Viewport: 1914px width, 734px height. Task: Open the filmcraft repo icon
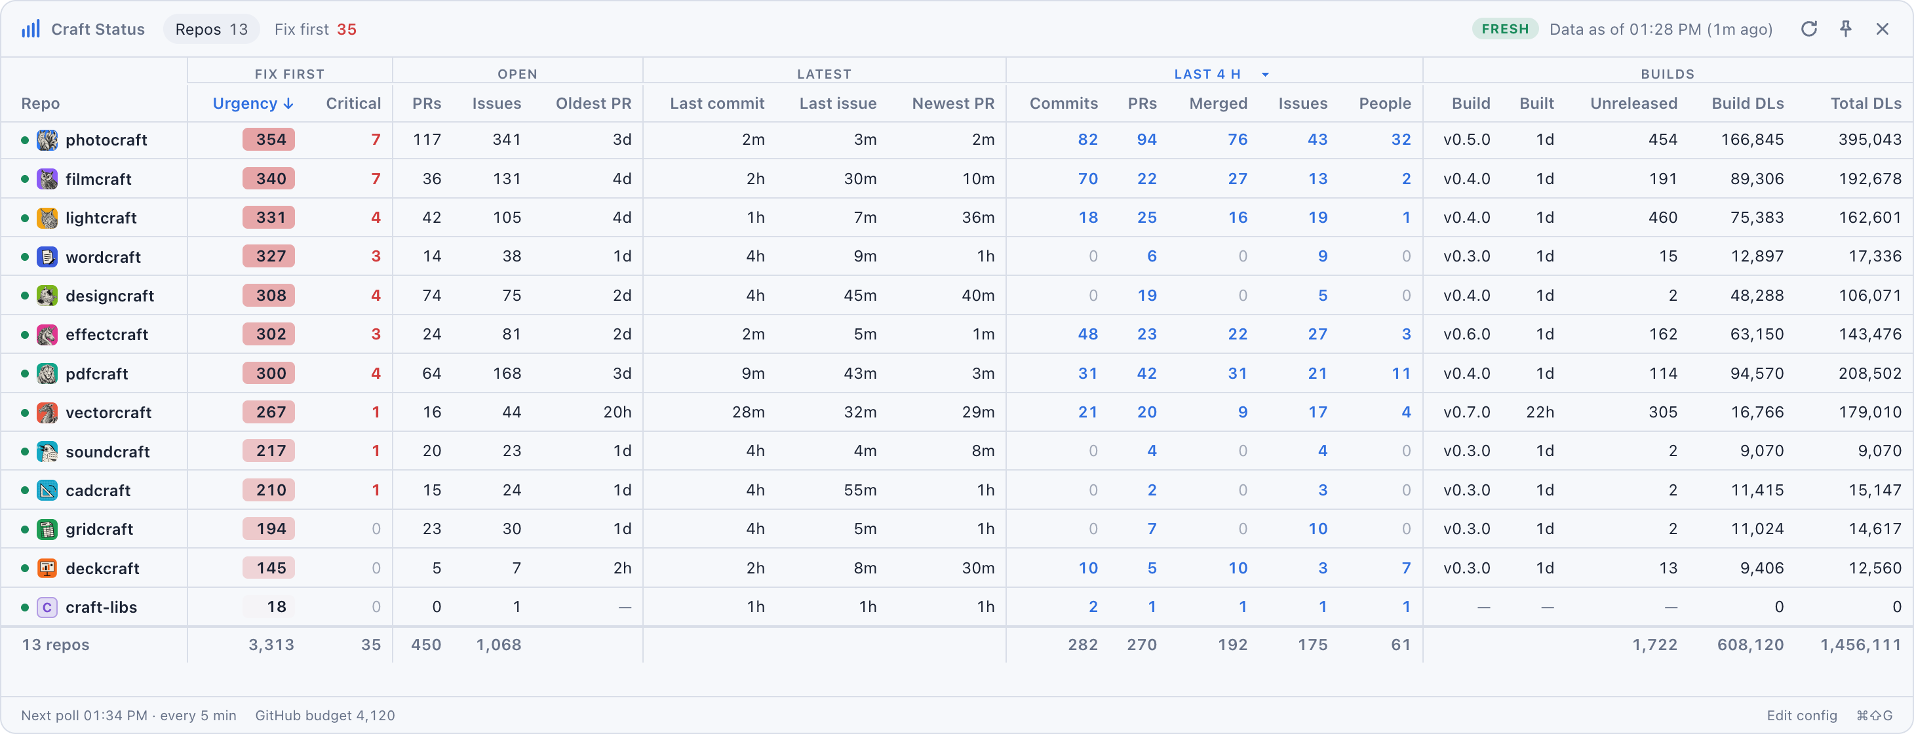(x=48, y=179)
